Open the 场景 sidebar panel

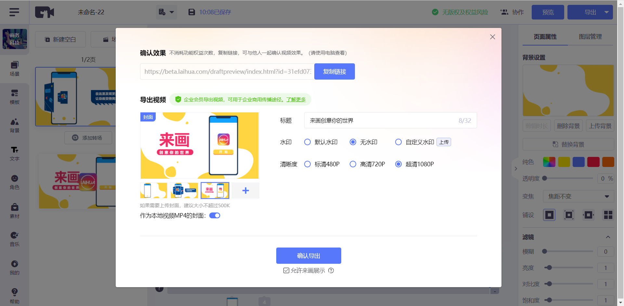[x=15, y=69]
